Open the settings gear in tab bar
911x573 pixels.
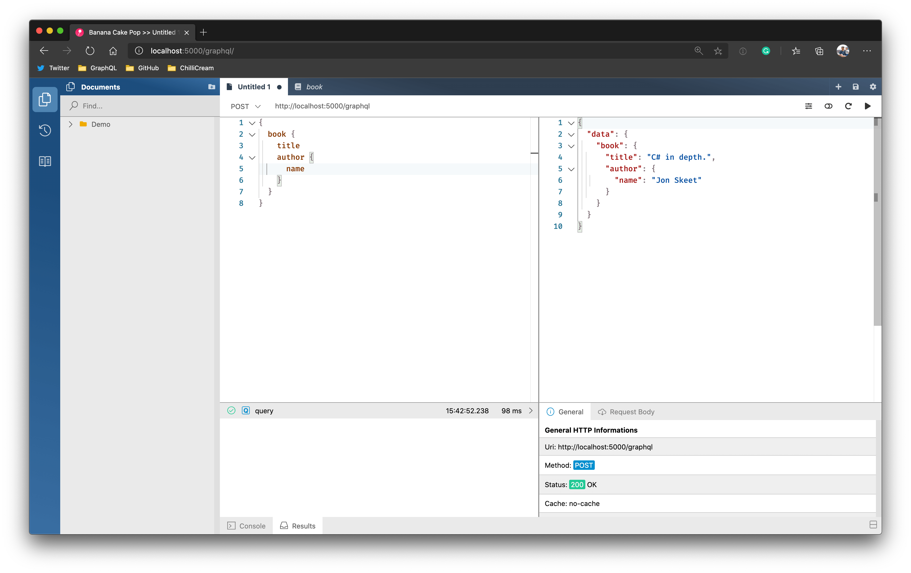point(873,87)
